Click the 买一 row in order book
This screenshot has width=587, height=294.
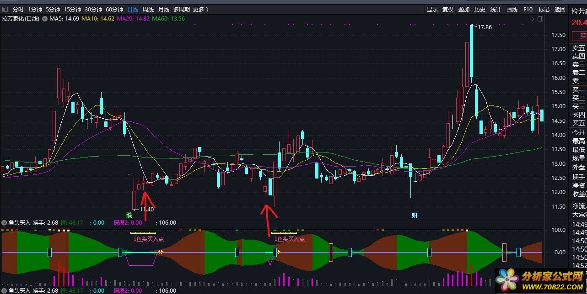[x=579, y=89]
